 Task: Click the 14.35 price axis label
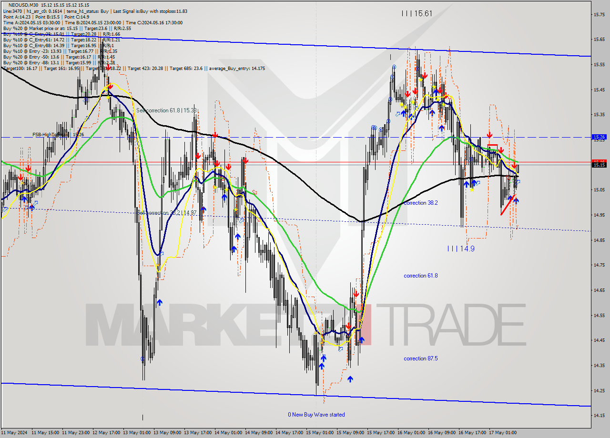(599, 365)
